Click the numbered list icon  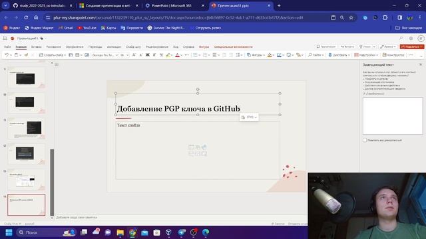[x=205, y=55]
